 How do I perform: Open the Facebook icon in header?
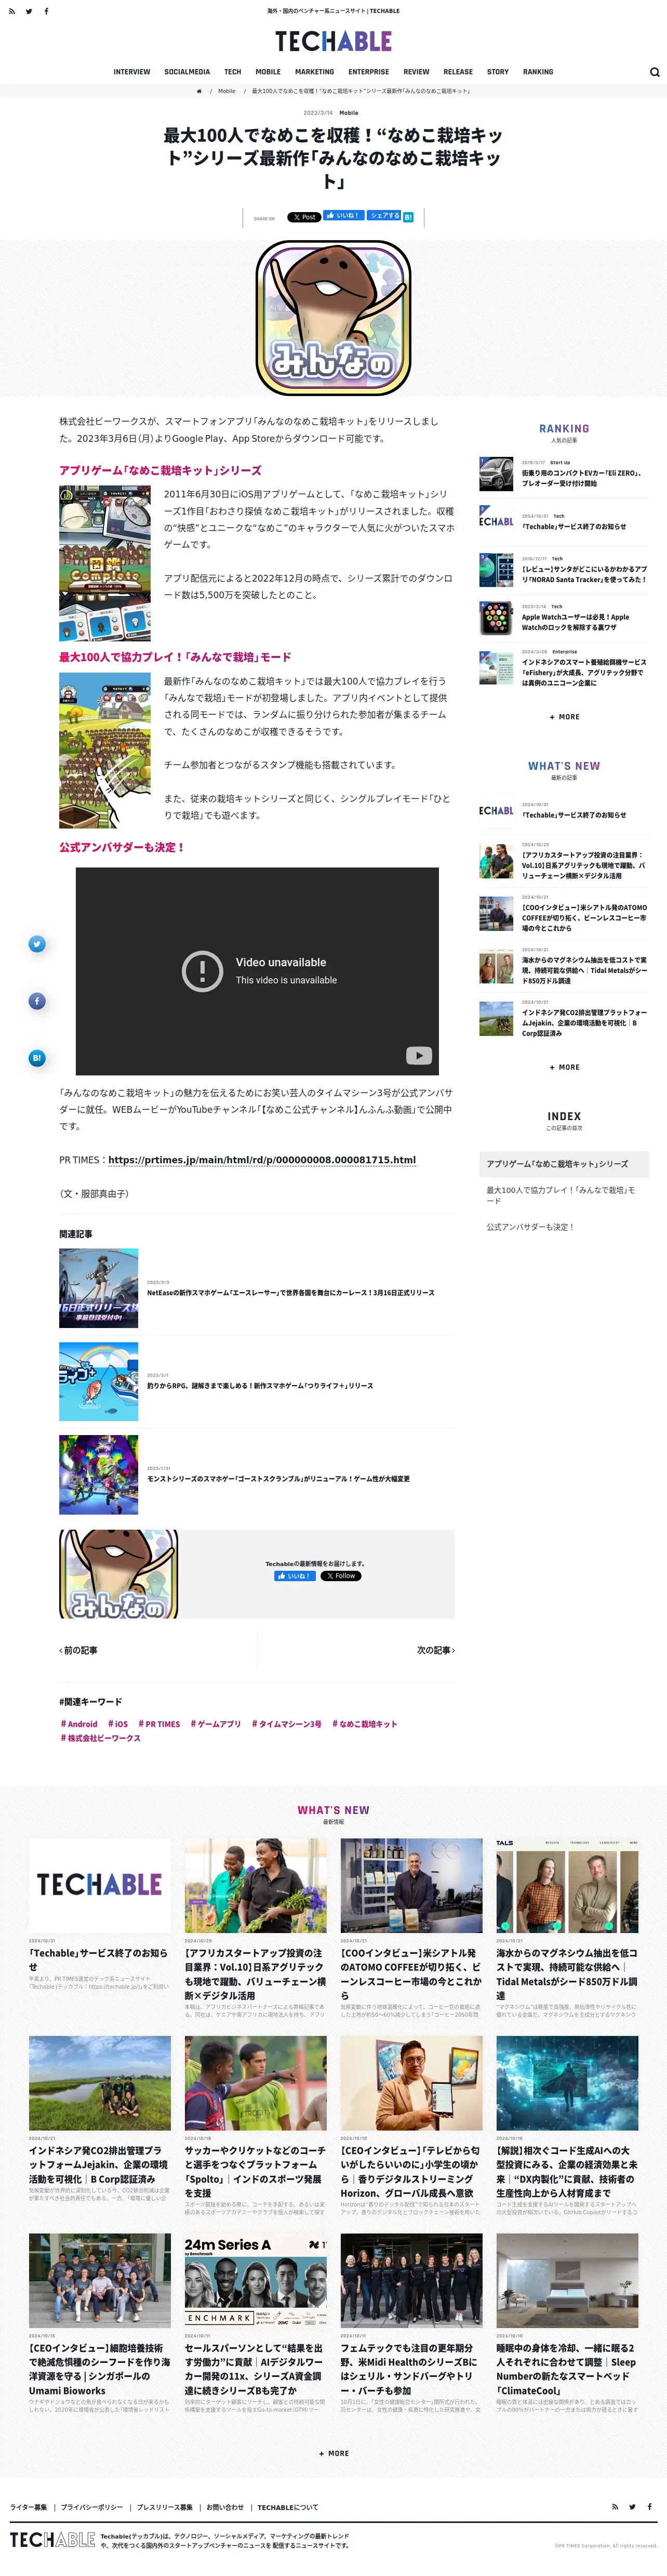pyautogui.click(x=46, y=11)
